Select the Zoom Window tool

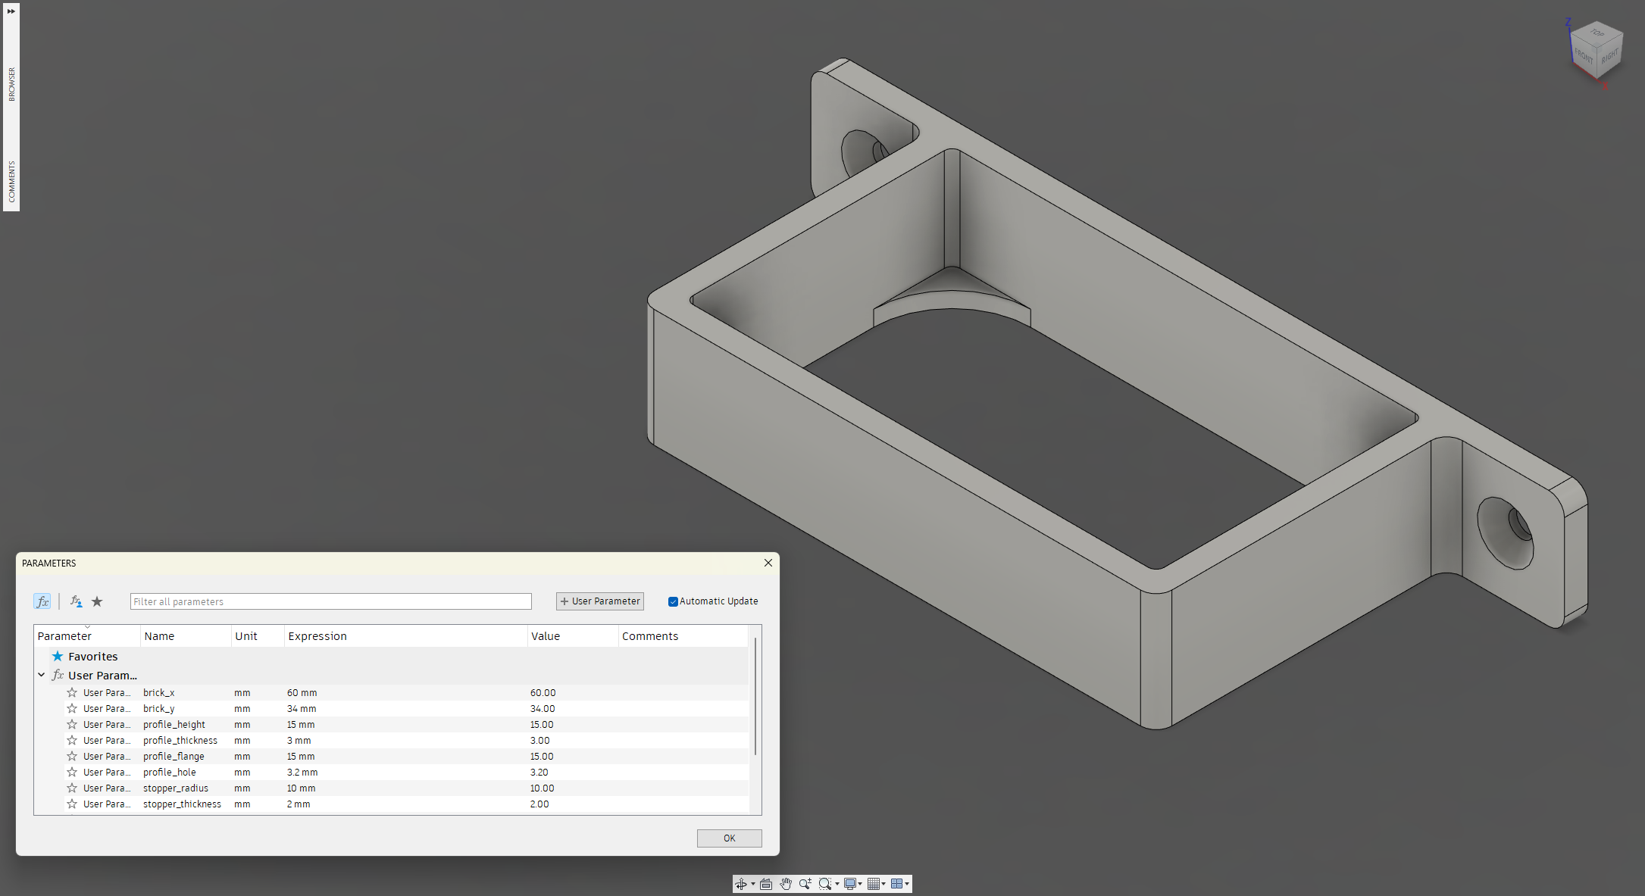[x=825, y=884]
